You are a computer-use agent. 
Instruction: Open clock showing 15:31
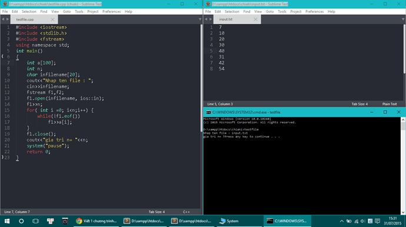(x=393, y=221)
